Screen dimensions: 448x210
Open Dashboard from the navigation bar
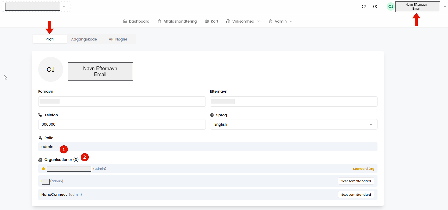[136, 21]
